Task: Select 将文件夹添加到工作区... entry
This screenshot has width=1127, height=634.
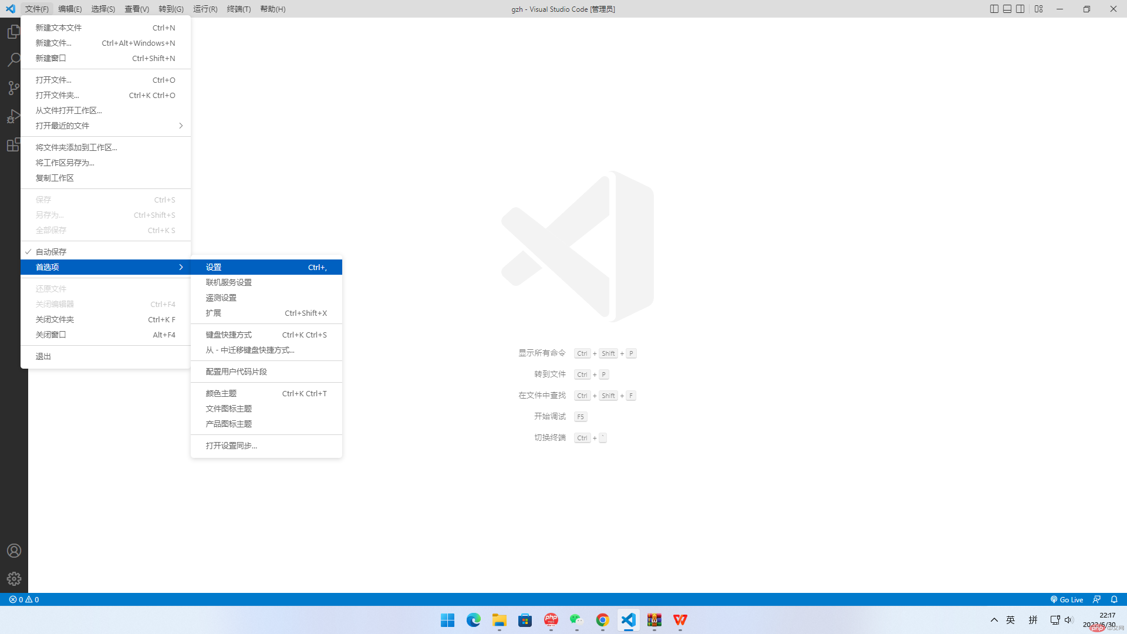Action: pyautogui.click(x=106, y=147)
